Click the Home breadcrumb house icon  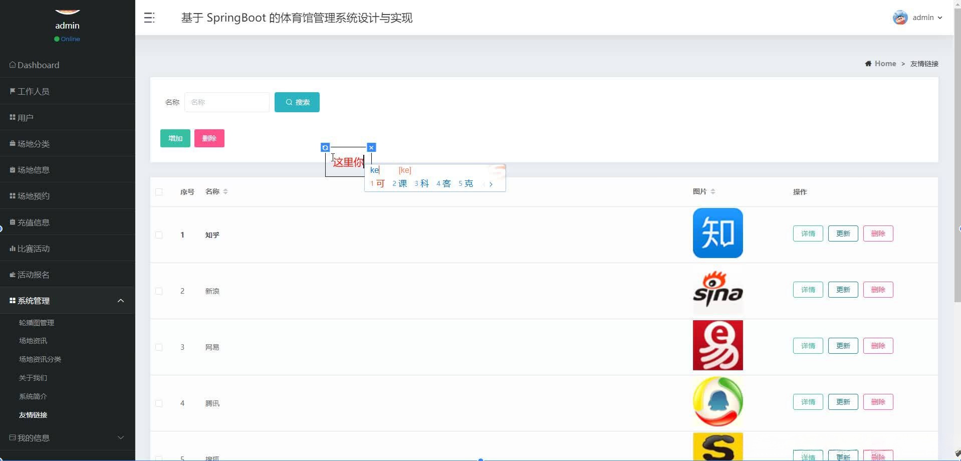click(x=868, y=64)
